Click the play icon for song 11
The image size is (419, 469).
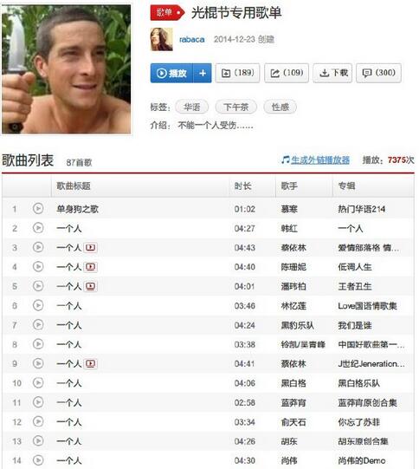38,402
